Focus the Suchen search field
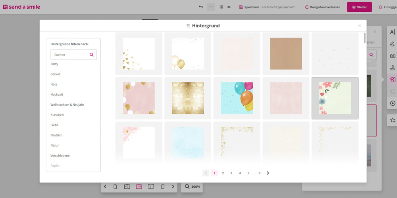 [x=70, y=55]
